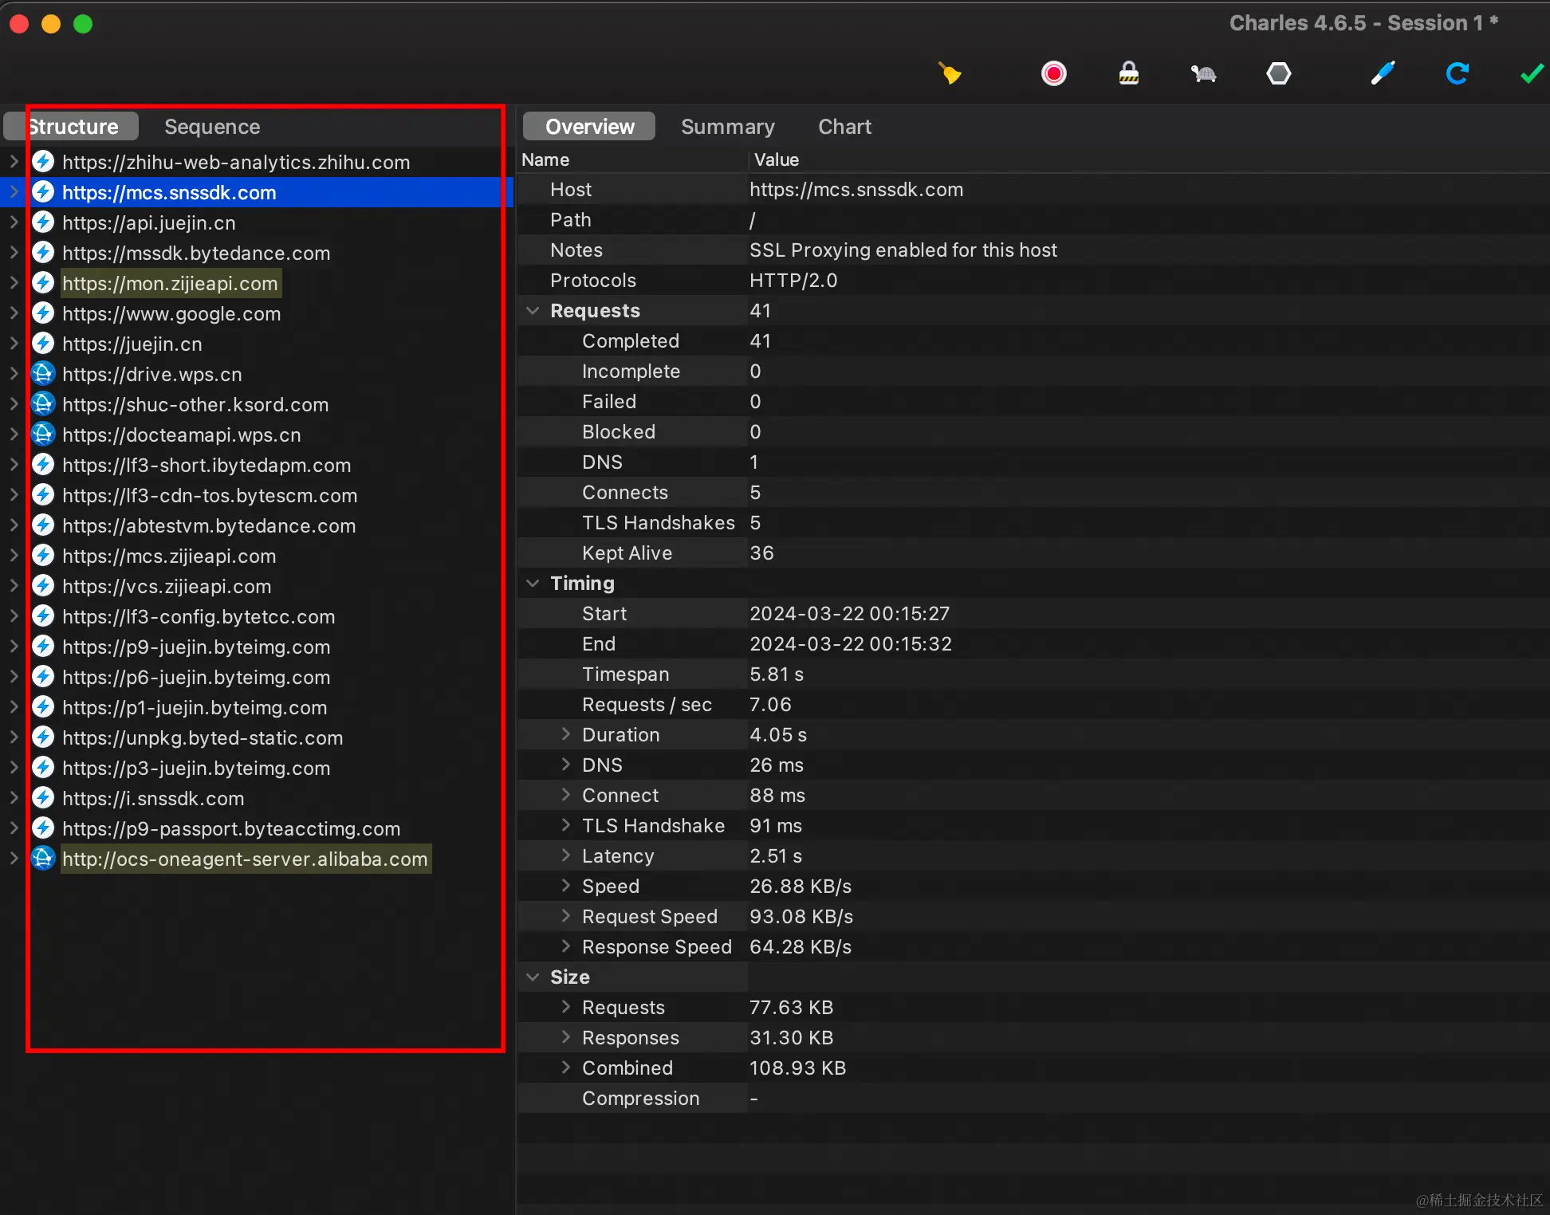Screen dimensions: 1550x1215
Task: Click the green checkmark Validate icon
Action: pyautogui.click(x=1532, y=74)
